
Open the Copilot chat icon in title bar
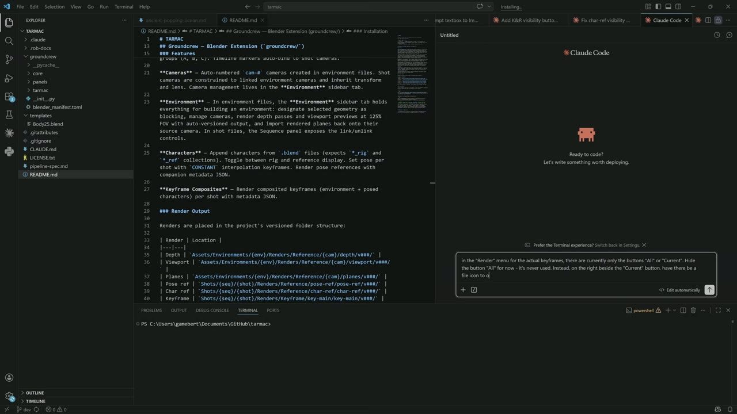(480, 7)
